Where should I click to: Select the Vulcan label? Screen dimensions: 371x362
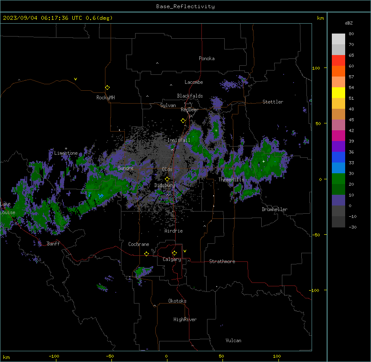coord(233,341)
